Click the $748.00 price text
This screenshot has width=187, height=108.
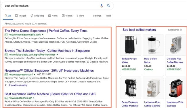(171, 66)
